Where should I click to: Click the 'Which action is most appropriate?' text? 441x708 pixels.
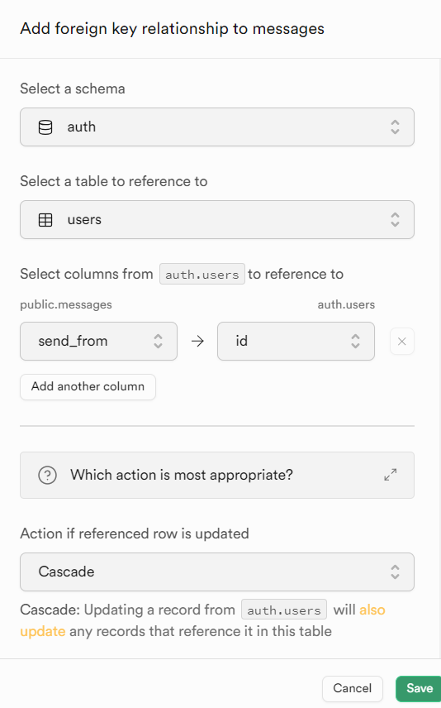click(x=181, y=475)
